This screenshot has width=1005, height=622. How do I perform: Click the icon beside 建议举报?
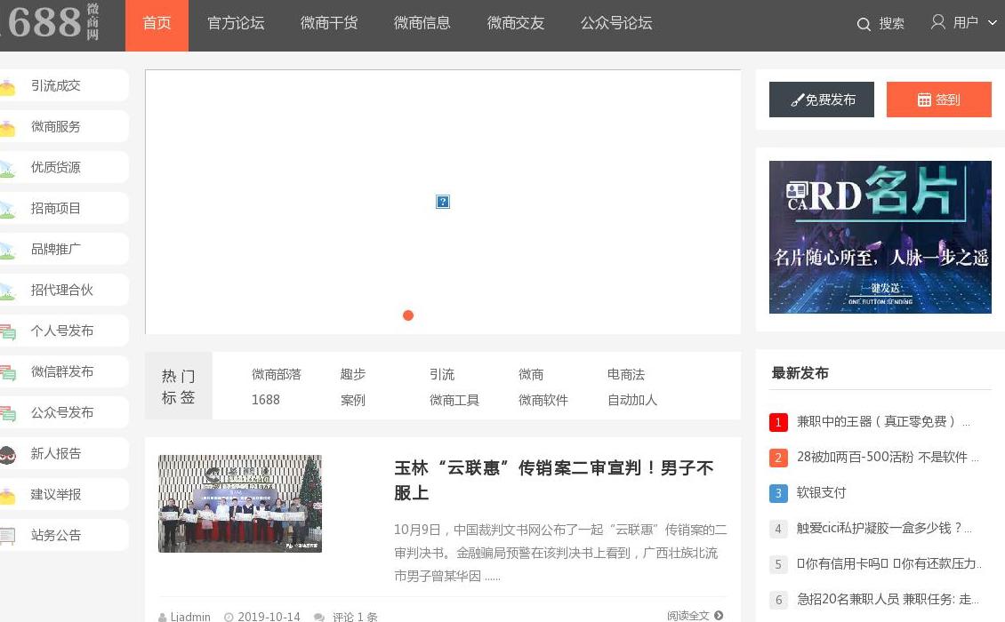click(8, 495)
